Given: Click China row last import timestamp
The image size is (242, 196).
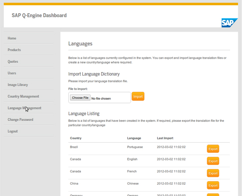Looking at the screenshot, I should (171, 184).
